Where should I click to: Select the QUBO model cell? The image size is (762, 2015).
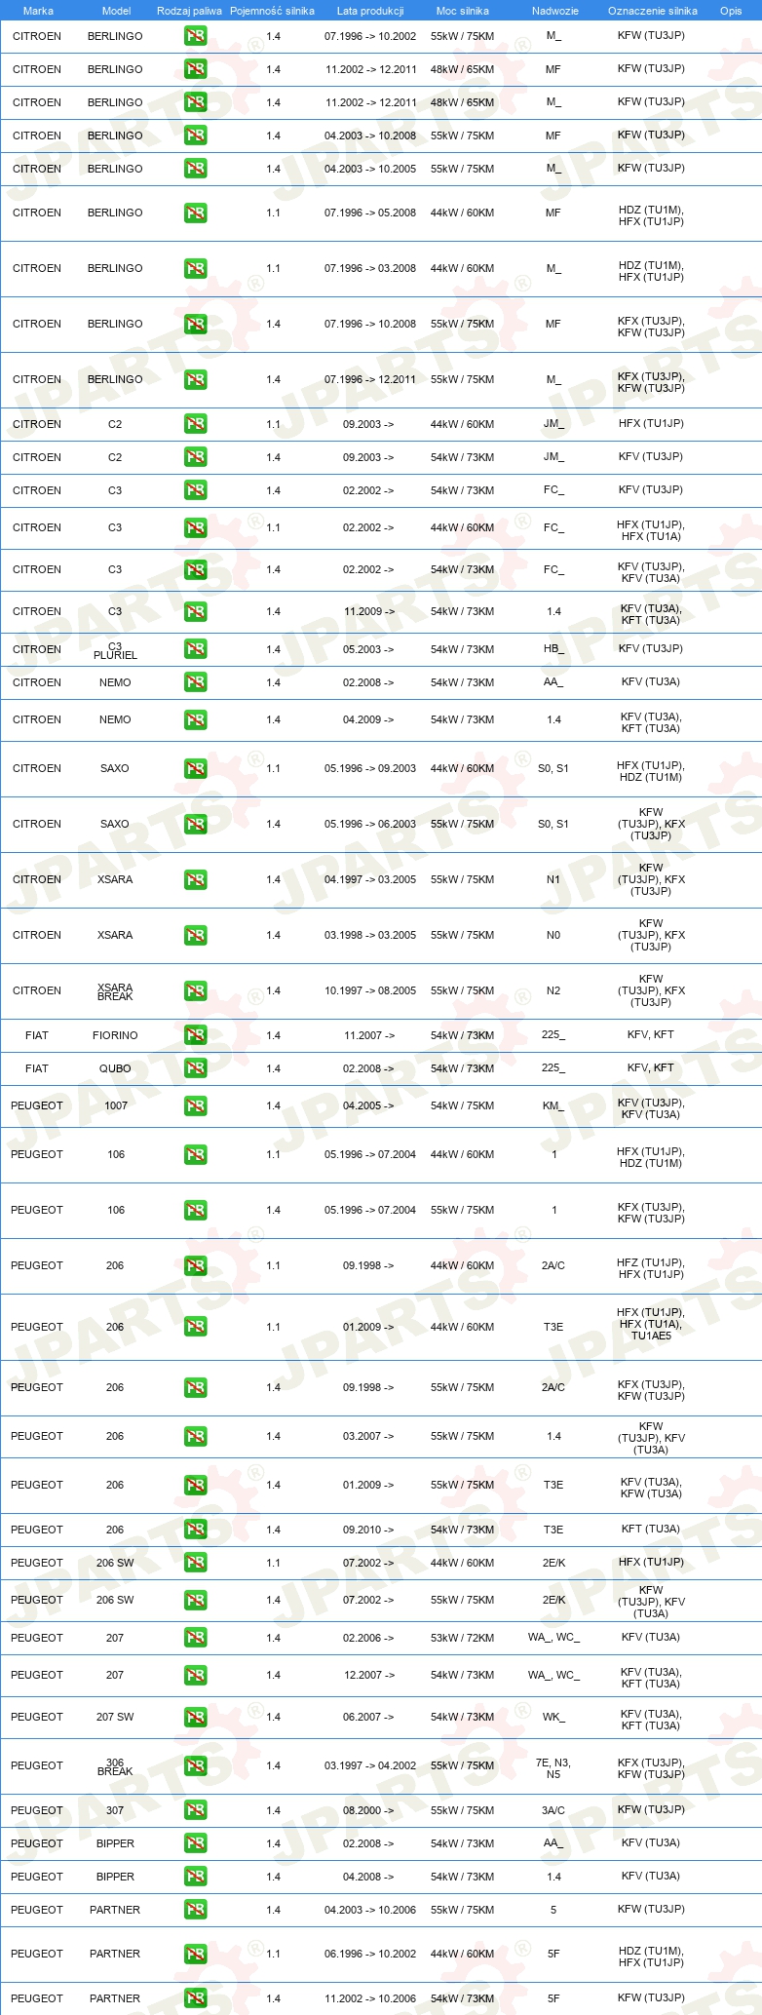(x=115, y=1068)
